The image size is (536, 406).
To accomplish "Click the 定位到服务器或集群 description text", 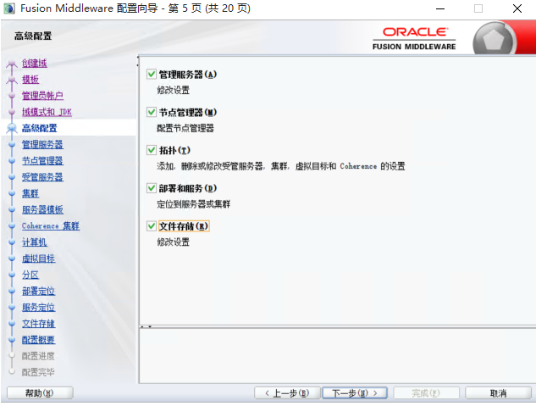I will click(x=193, y=204).
